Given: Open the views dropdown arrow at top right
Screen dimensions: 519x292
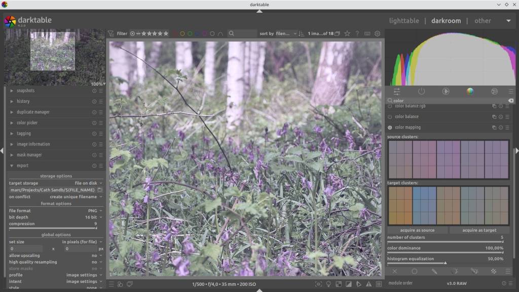Looking at the screenshot, I should point(508,20).
